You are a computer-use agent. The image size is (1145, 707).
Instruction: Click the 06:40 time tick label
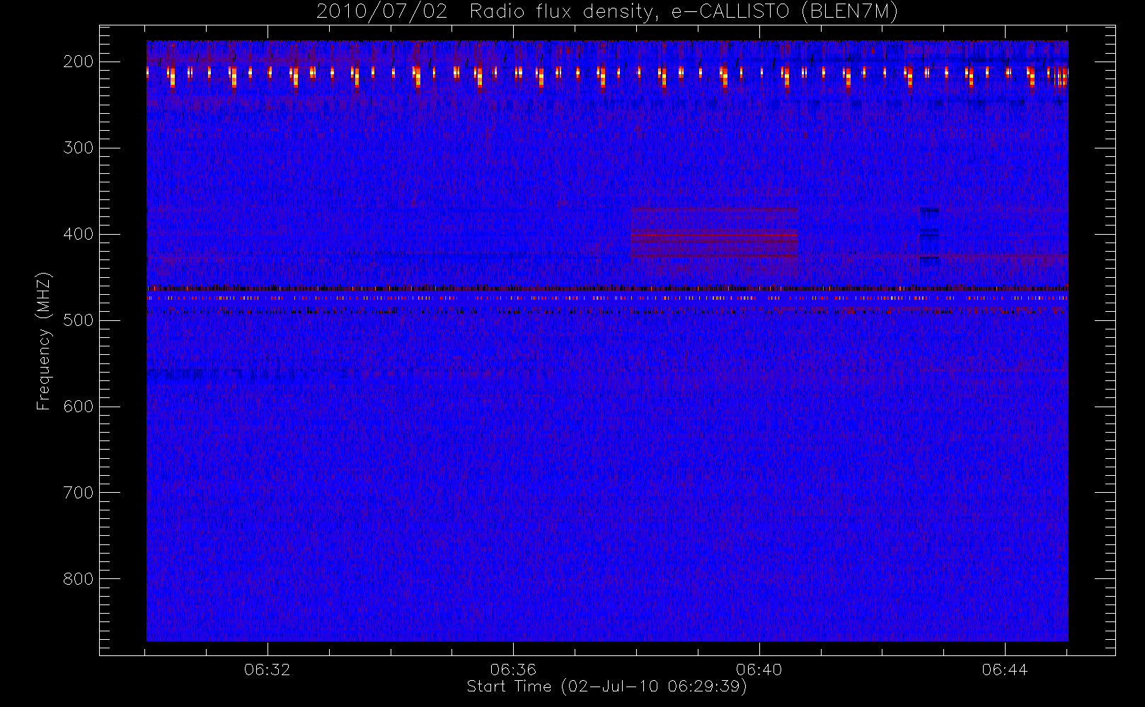pyautogui.click(x=759, y=670)
